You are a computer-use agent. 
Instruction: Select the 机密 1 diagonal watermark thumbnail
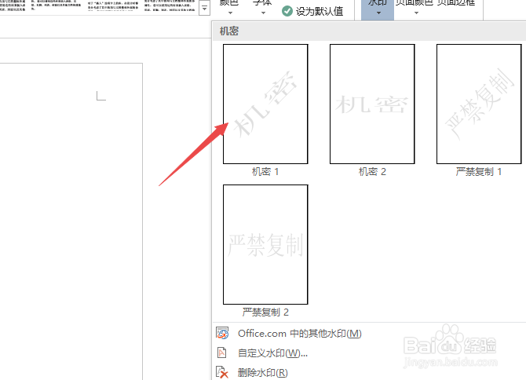(x=265, y=104)
